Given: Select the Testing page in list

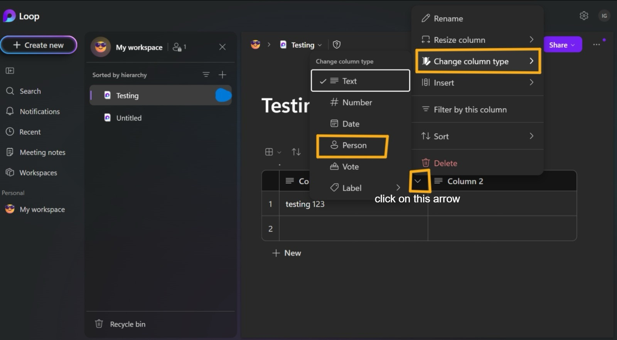Looking at the screenshot, I should (160, 95).
